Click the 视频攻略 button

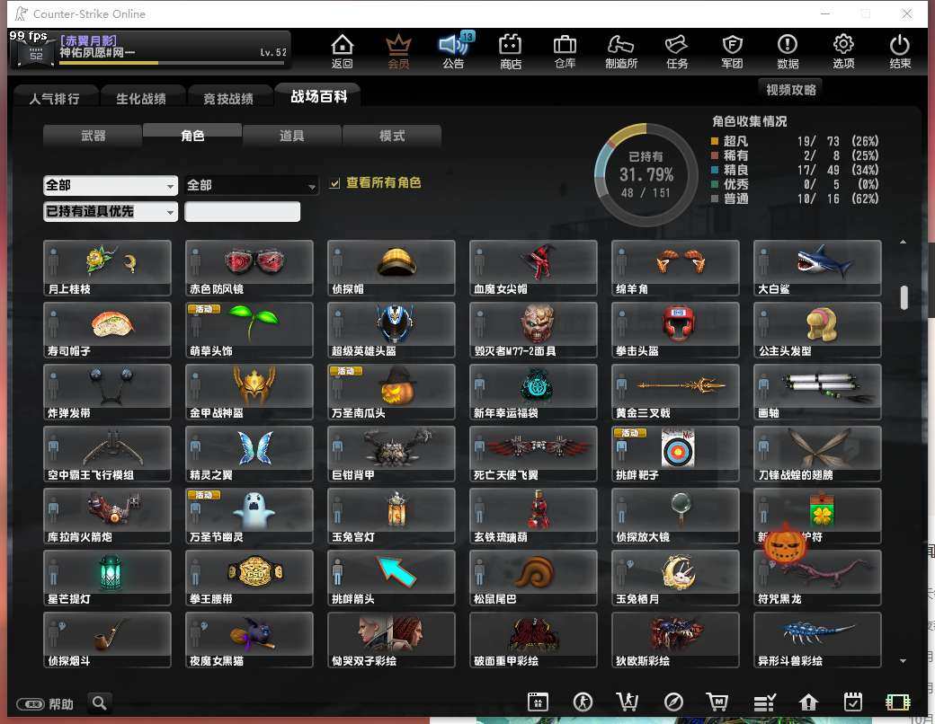point(790,90)
